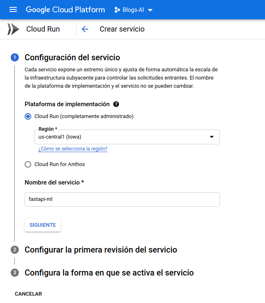
Task: Open ¿Cómo se selecciona la región? link
Action: 73,149
